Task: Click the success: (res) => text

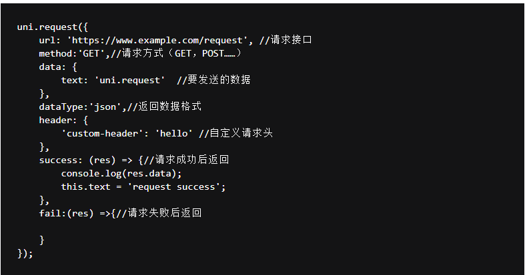Action: [x=85, y=160]
